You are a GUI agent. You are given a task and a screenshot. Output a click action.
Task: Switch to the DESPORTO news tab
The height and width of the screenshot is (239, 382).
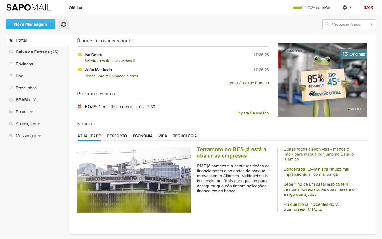[117, 136]
